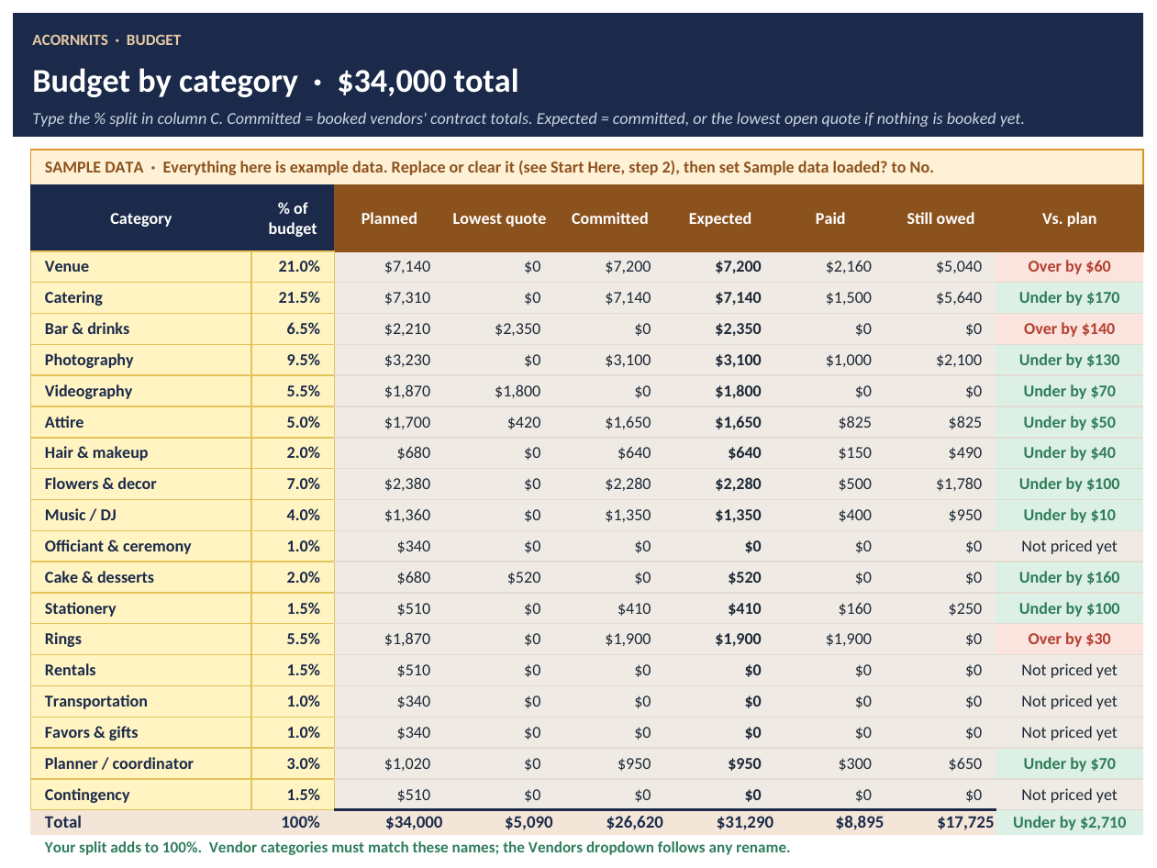Image resolution: width=1157 pixels, height=868 pixels.
Task: Click the $31,290 expected total cell
Action: (719, 822)
